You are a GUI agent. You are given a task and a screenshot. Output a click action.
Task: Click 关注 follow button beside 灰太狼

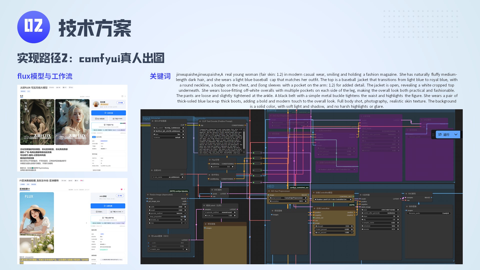tap(120, 102)
